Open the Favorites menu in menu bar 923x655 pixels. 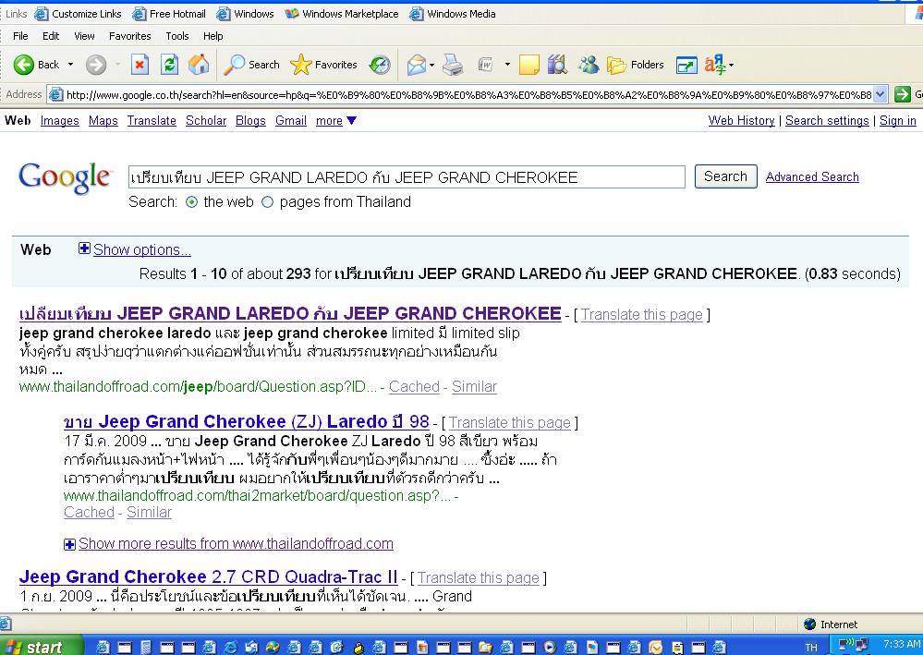[129, 36]
